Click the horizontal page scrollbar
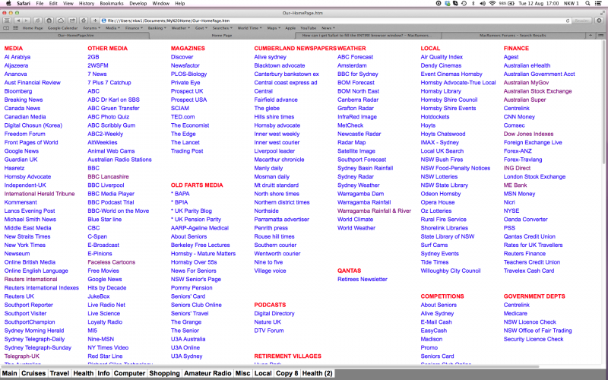Viewport: 608px width, 380px height. [271, 366]
